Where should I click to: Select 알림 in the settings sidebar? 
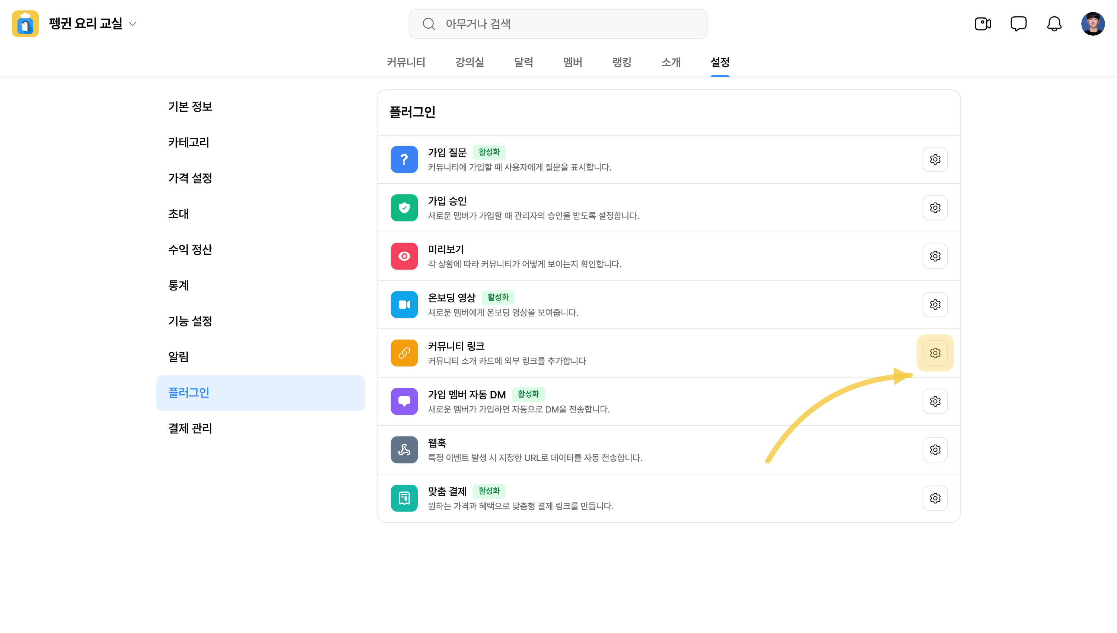[x=178, y=356]
